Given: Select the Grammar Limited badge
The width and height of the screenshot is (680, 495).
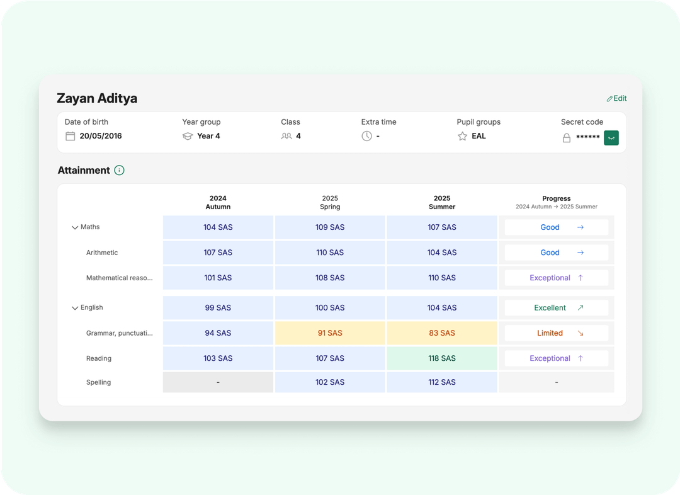Looking at the screenshot, I should pyautogui.click(x=557, y=333).
